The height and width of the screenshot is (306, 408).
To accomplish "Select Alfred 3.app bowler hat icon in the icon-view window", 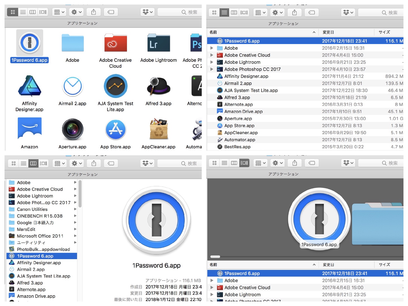I will click(x=159, y=86).
